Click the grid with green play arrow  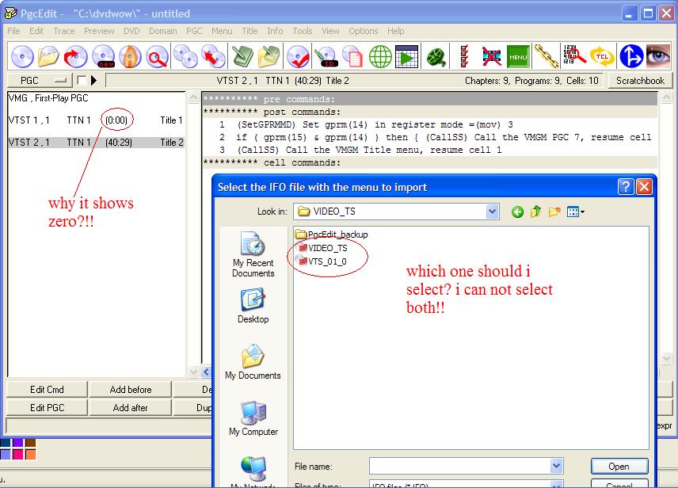pos(406,57)
